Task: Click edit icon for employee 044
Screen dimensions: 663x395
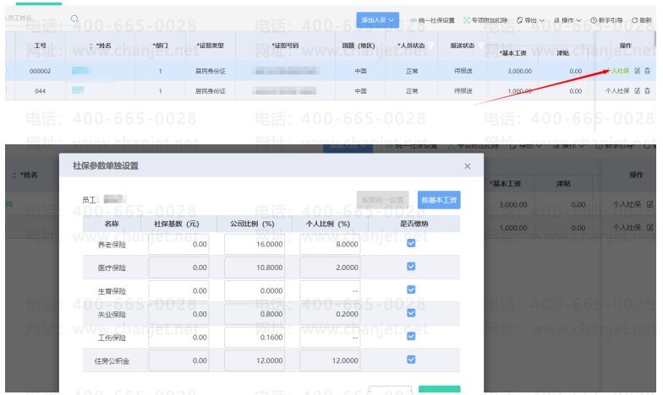Action: [638, 91]
